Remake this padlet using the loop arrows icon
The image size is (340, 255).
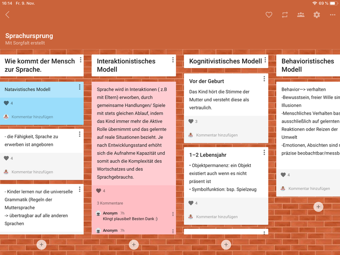coord(285,15)
